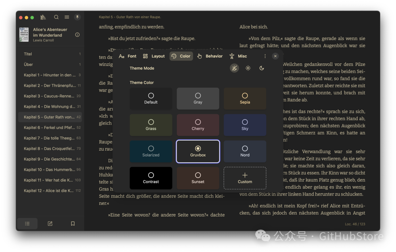This screenshot has height=252, width=396.
Task: Go to Über in contents
Action: (x=50, y=64)
